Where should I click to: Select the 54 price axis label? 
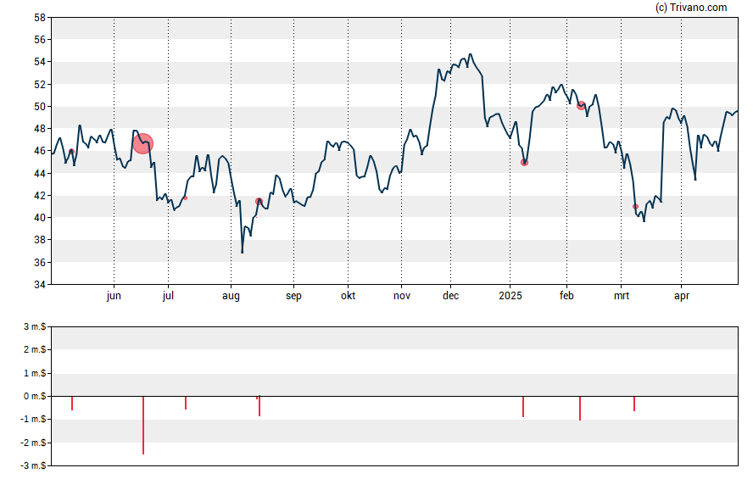pyautogui.click(x=40, y=62)
